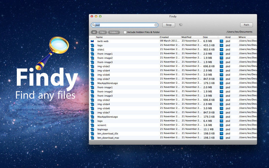The image size is (269, 168).
Task: Click the psd kind text in the bigImage row
Action: pos(228,130)
